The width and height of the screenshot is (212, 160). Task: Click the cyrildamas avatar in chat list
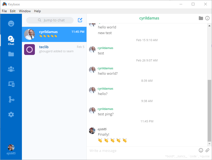tap(29, 34)
